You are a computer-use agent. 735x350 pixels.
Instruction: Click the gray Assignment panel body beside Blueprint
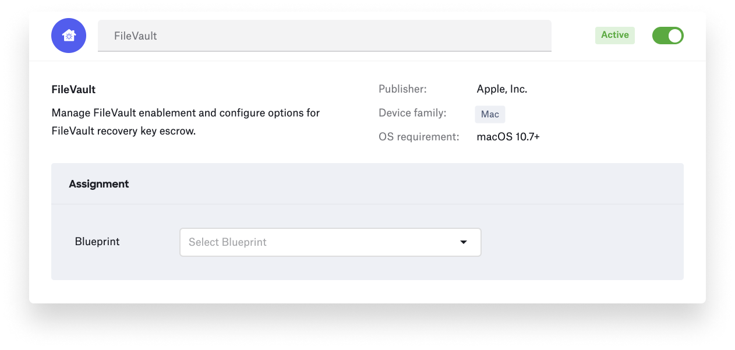click(582, 242)
